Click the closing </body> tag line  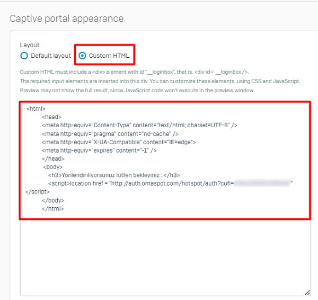coord(53,200)
